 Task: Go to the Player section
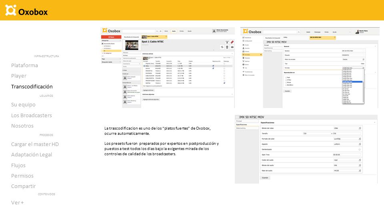pyautogui.click(x=19, y=76)
